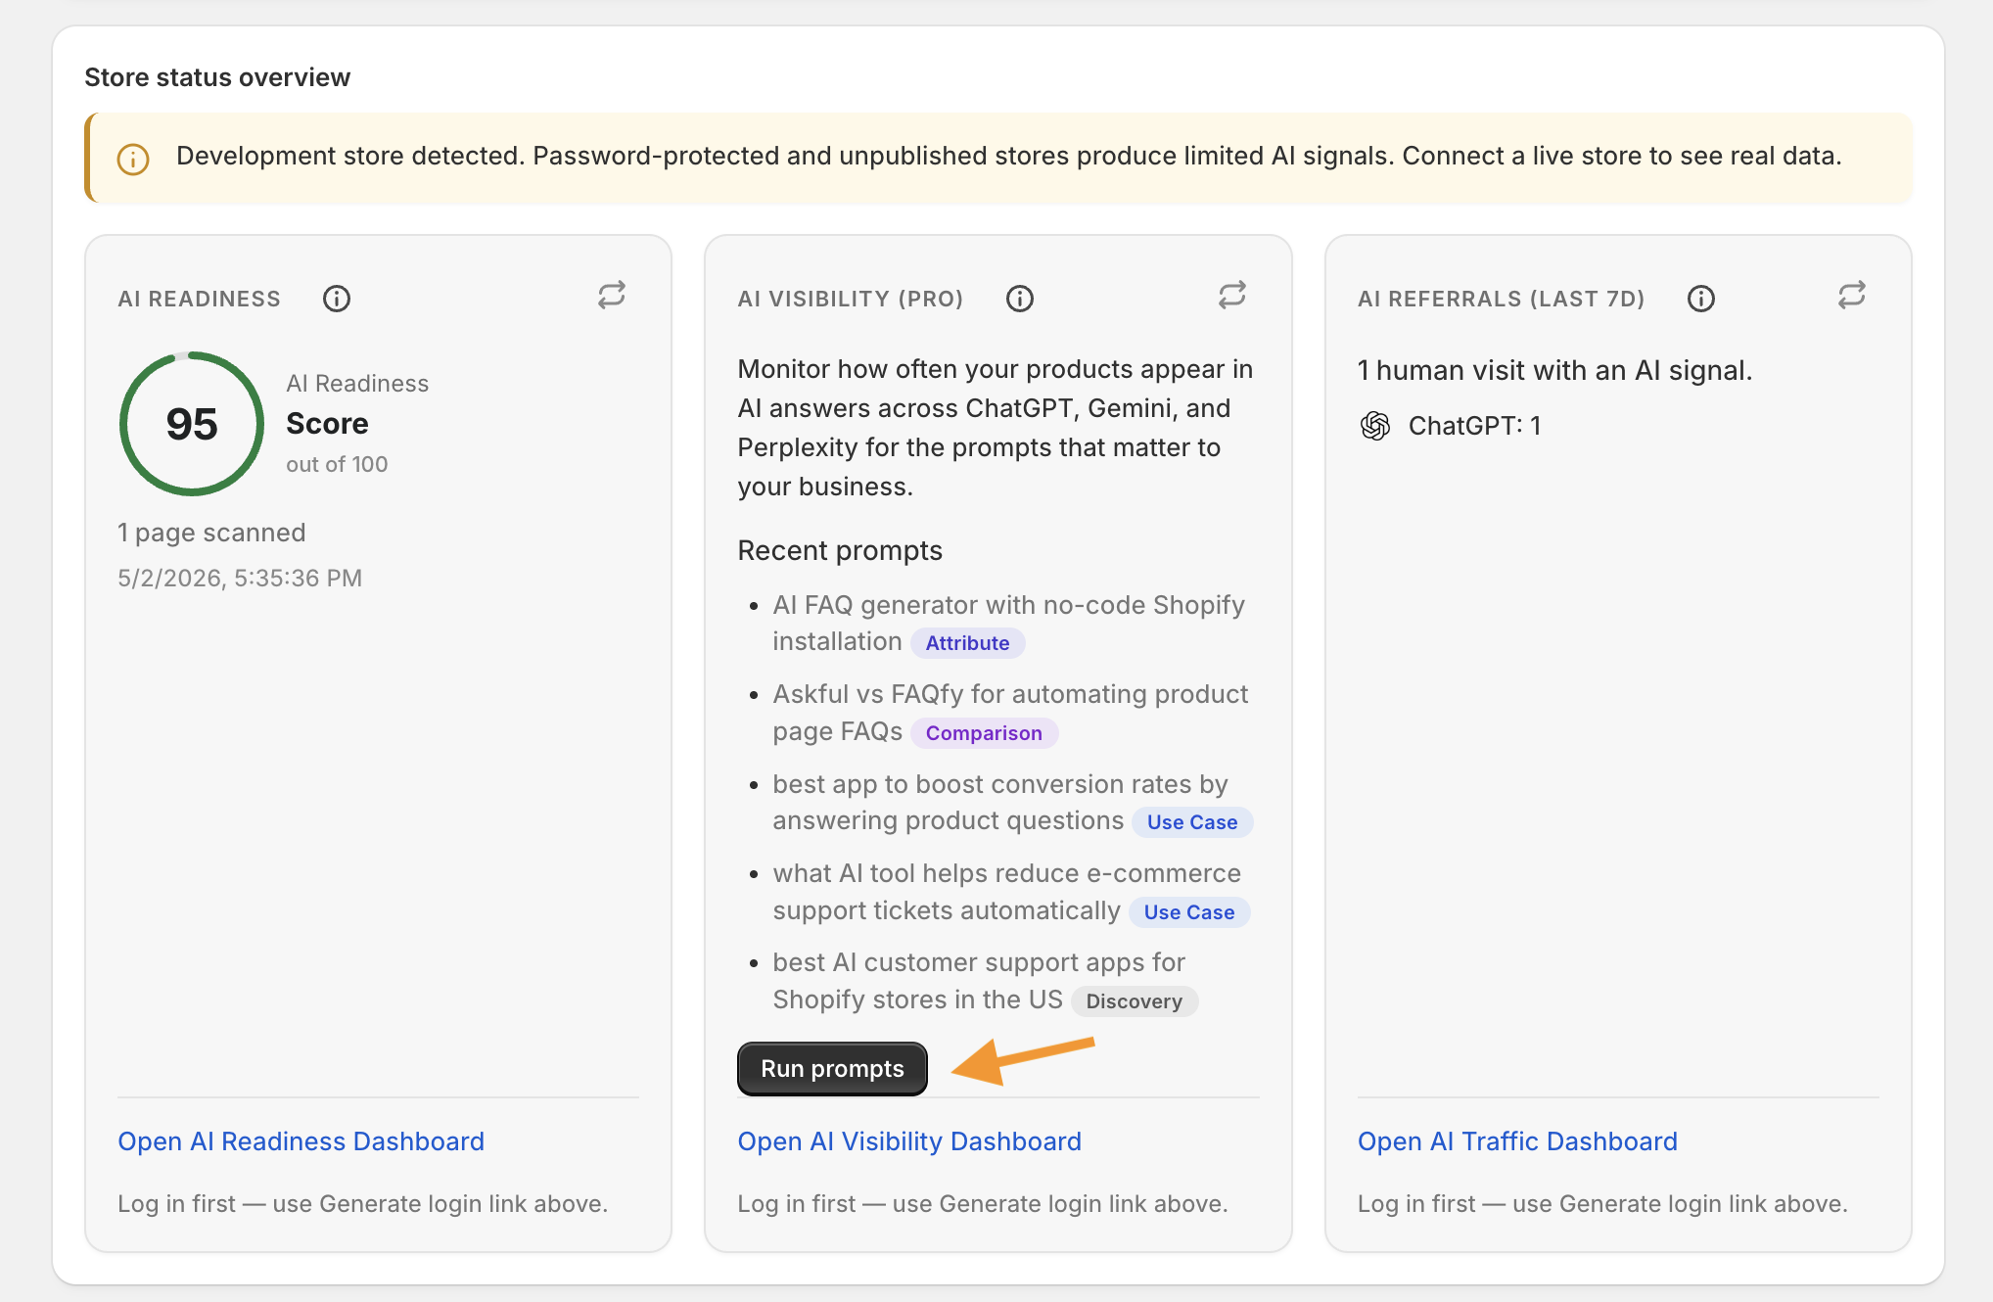
Task: Select prompt 'Askful vs FAQfy for automating'
Action: point(1010,713)
